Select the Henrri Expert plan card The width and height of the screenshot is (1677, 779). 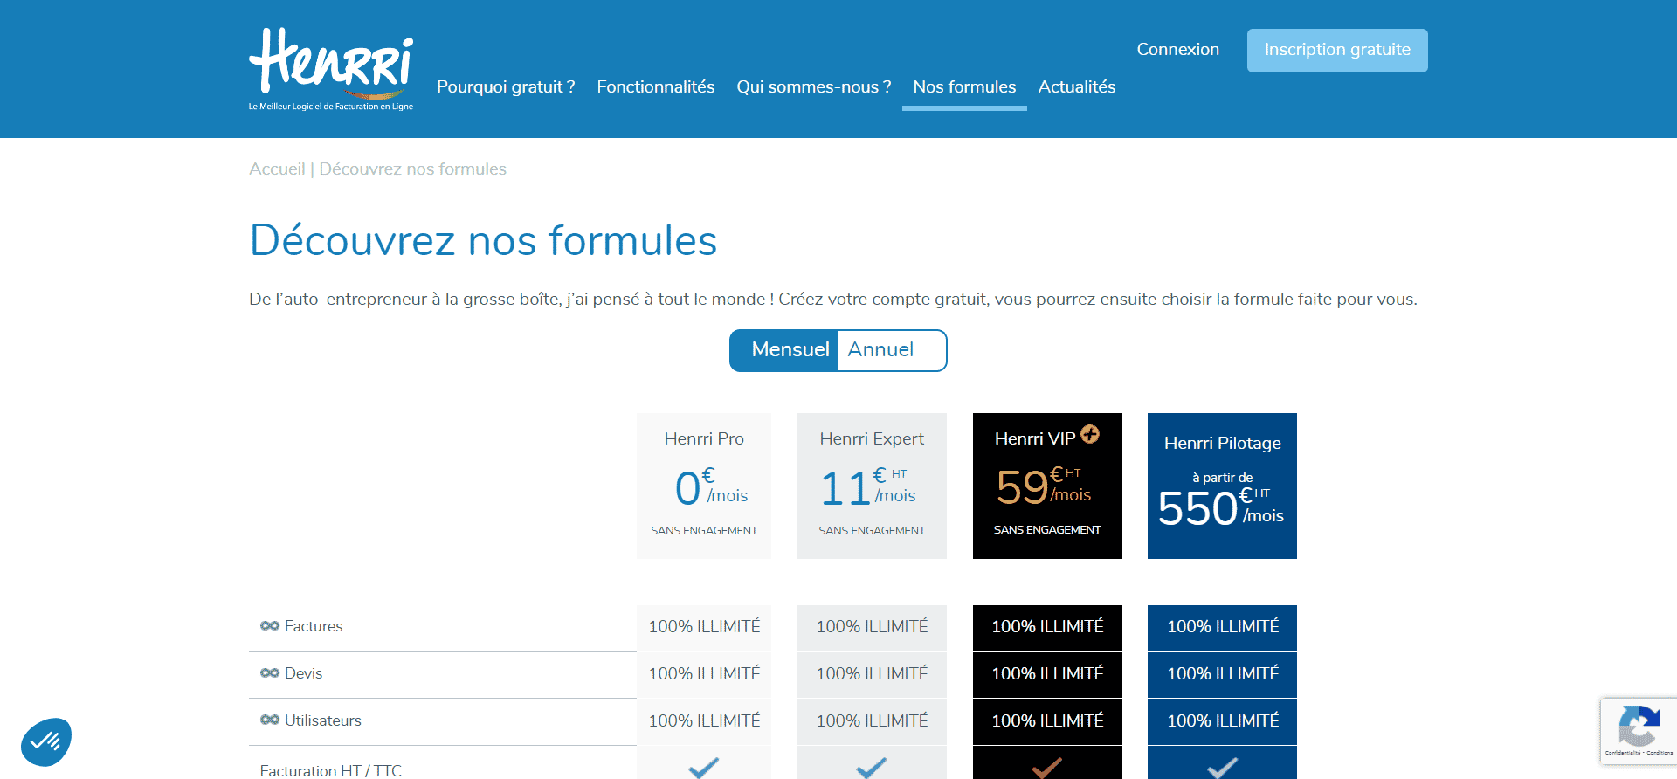tap(872, 486)
